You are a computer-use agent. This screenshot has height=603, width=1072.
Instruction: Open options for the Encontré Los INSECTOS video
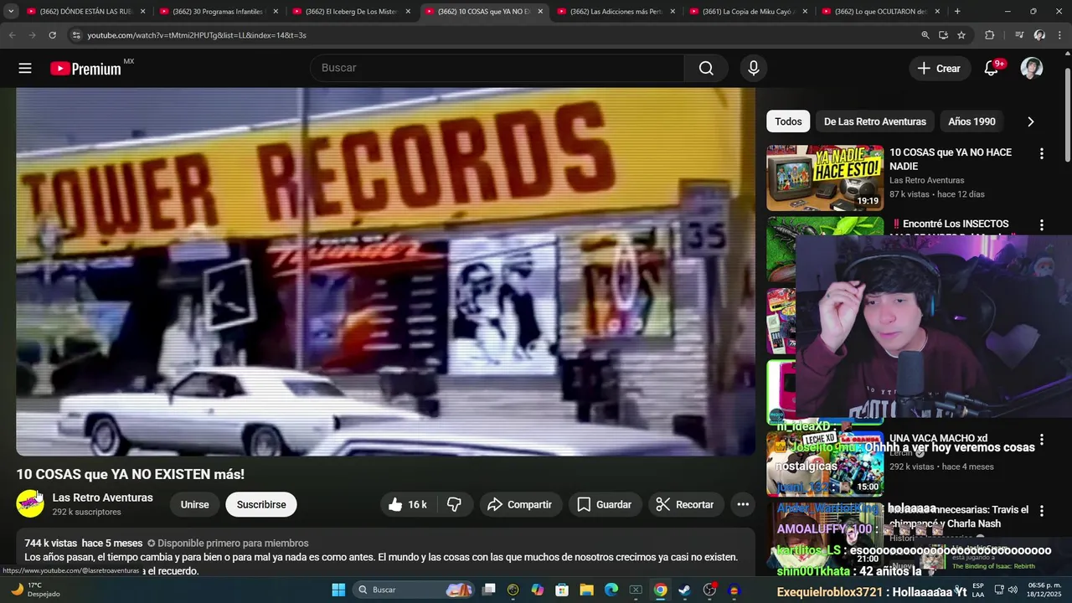(1042, 225)
